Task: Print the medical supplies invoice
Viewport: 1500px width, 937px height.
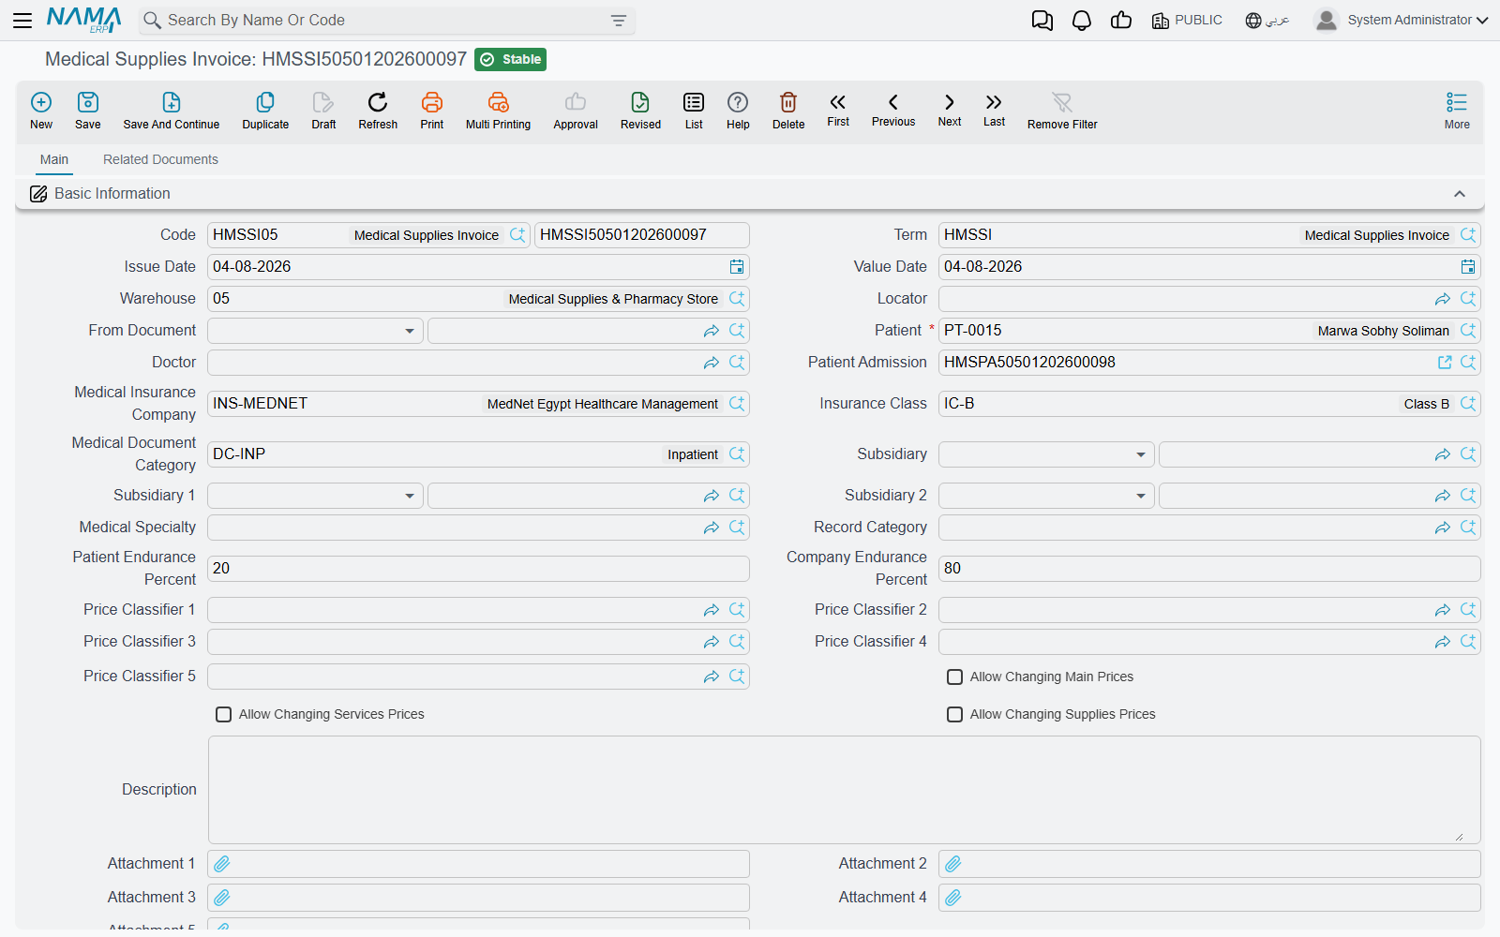Action: tap(432, 111)
